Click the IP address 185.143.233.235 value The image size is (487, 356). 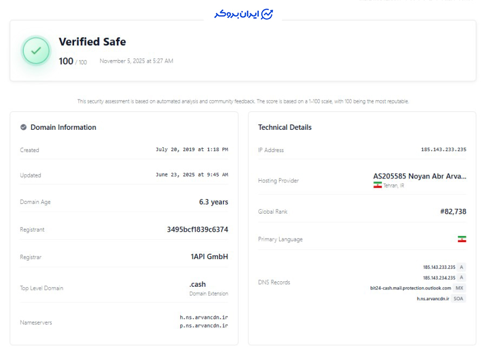[x=443, y=150]
